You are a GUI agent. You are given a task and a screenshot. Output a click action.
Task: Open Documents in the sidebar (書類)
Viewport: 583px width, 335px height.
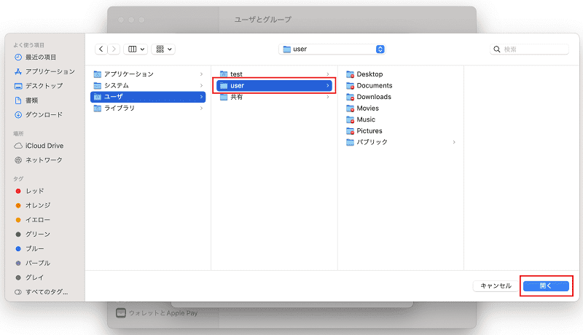click(26, 100)
